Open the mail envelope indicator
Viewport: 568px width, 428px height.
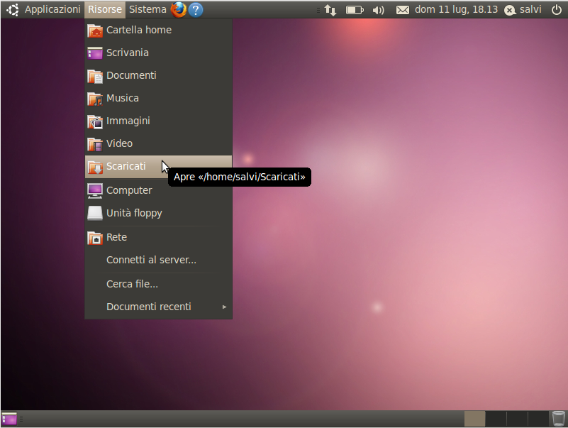pos(403,10)
